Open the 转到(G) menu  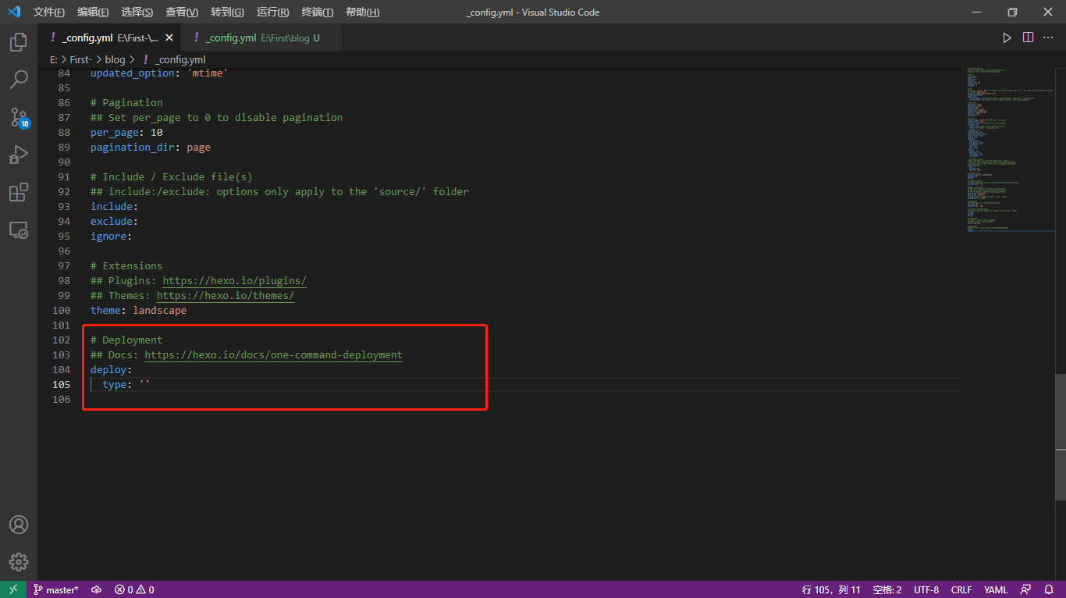point(227,12)
